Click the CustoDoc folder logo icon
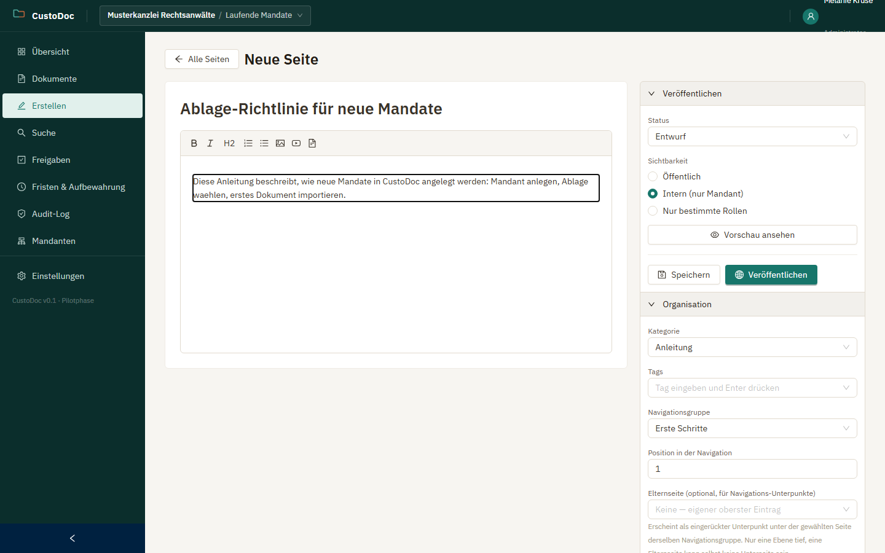 pyautogui.click(x=19, y=14)
